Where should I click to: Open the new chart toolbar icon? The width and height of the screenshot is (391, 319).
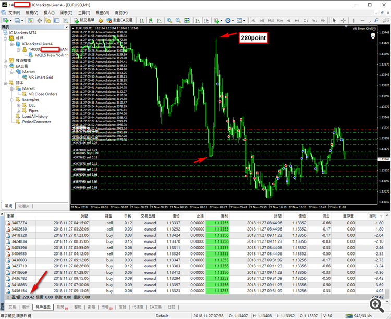point(6,20)
